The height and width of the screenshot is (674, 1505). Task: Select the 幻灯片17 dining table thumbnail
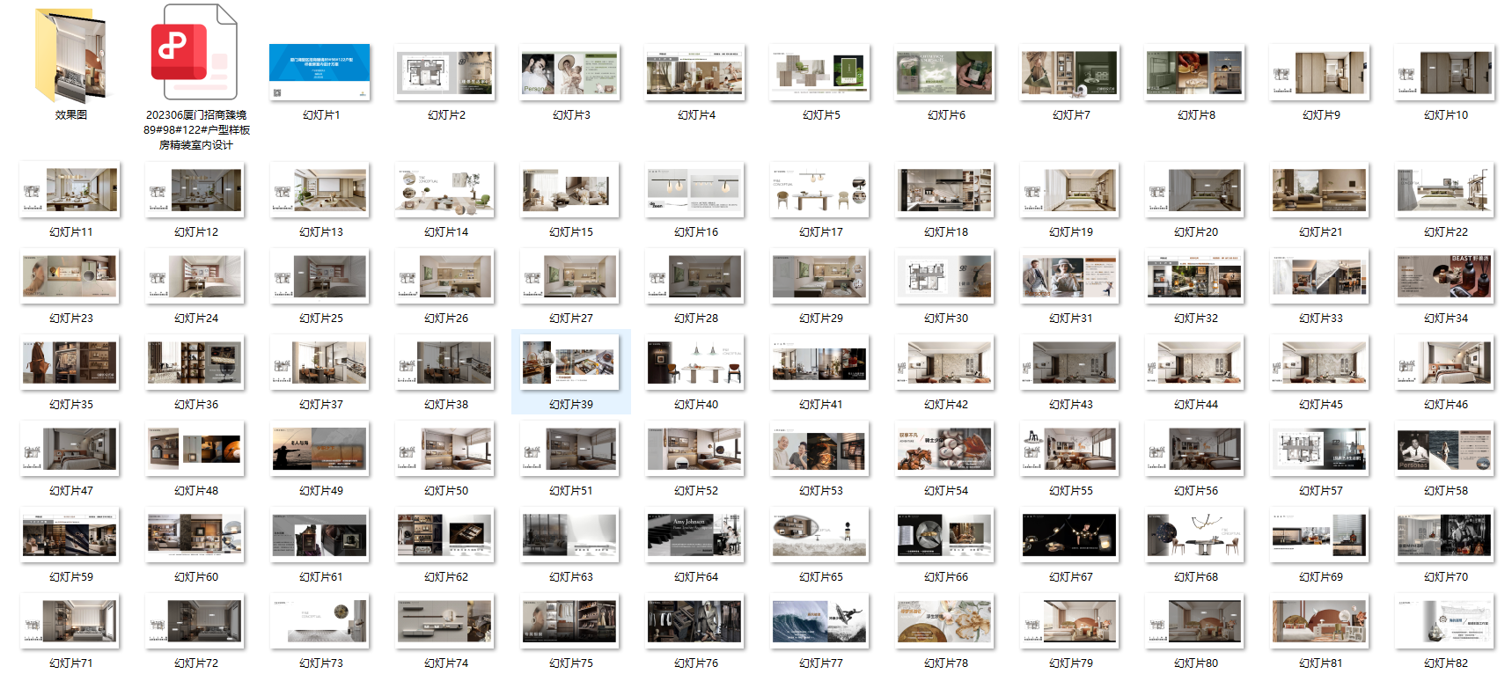click(x=820, y=190)
